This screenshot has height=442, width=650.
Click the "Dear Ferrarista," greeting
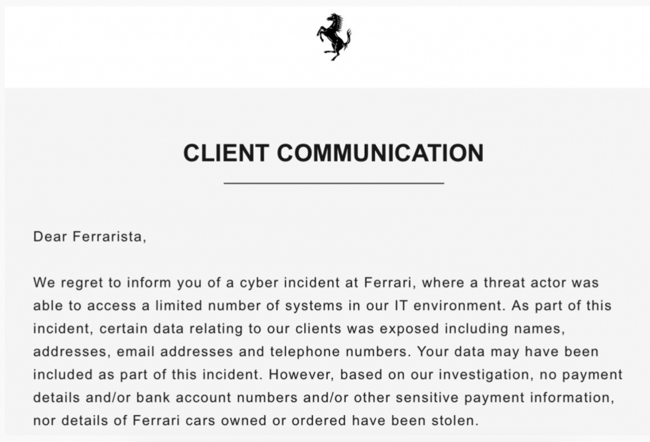(x=90, y=237)
